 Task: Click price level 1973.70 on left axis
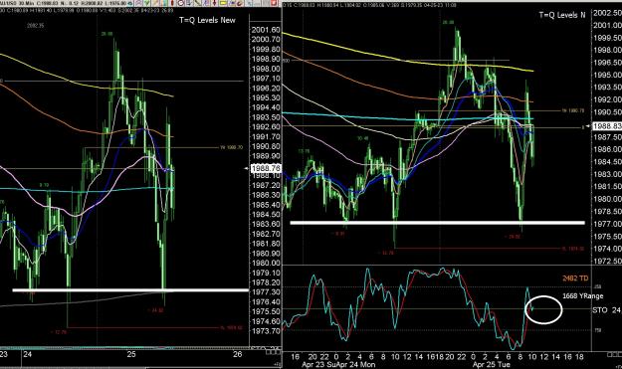click(266, 331)
